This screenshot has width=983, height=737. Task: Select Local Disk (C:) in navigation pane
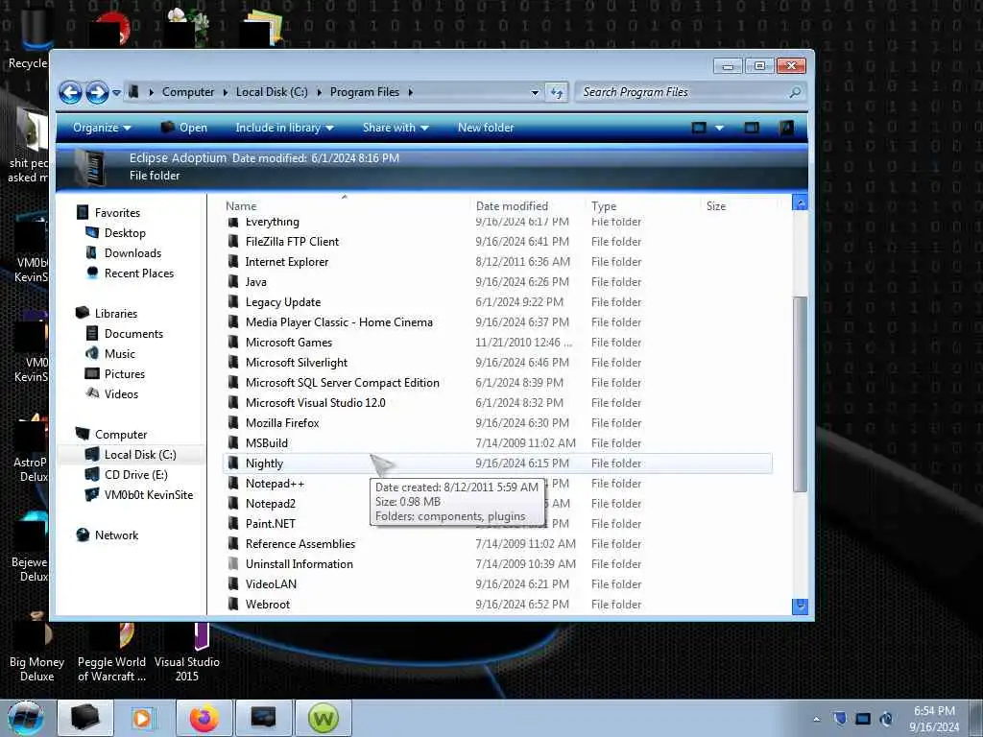click(140, 454)
